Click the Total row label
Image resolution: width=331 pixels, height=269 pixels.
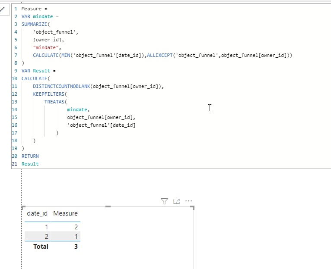pyautogui.click(x=41, y=247)
